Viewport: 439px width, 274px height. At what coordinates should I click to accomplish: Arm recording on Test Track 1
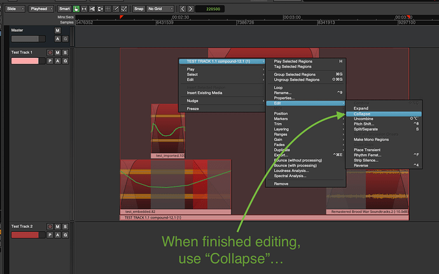tap(50, 52)
